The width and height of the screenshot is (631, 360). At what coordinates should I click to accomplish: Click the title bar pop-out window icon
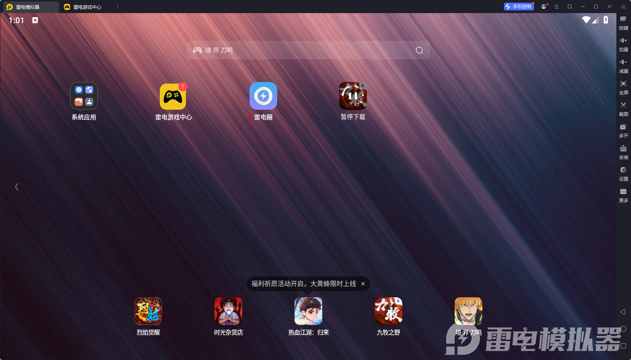(570, 7)
